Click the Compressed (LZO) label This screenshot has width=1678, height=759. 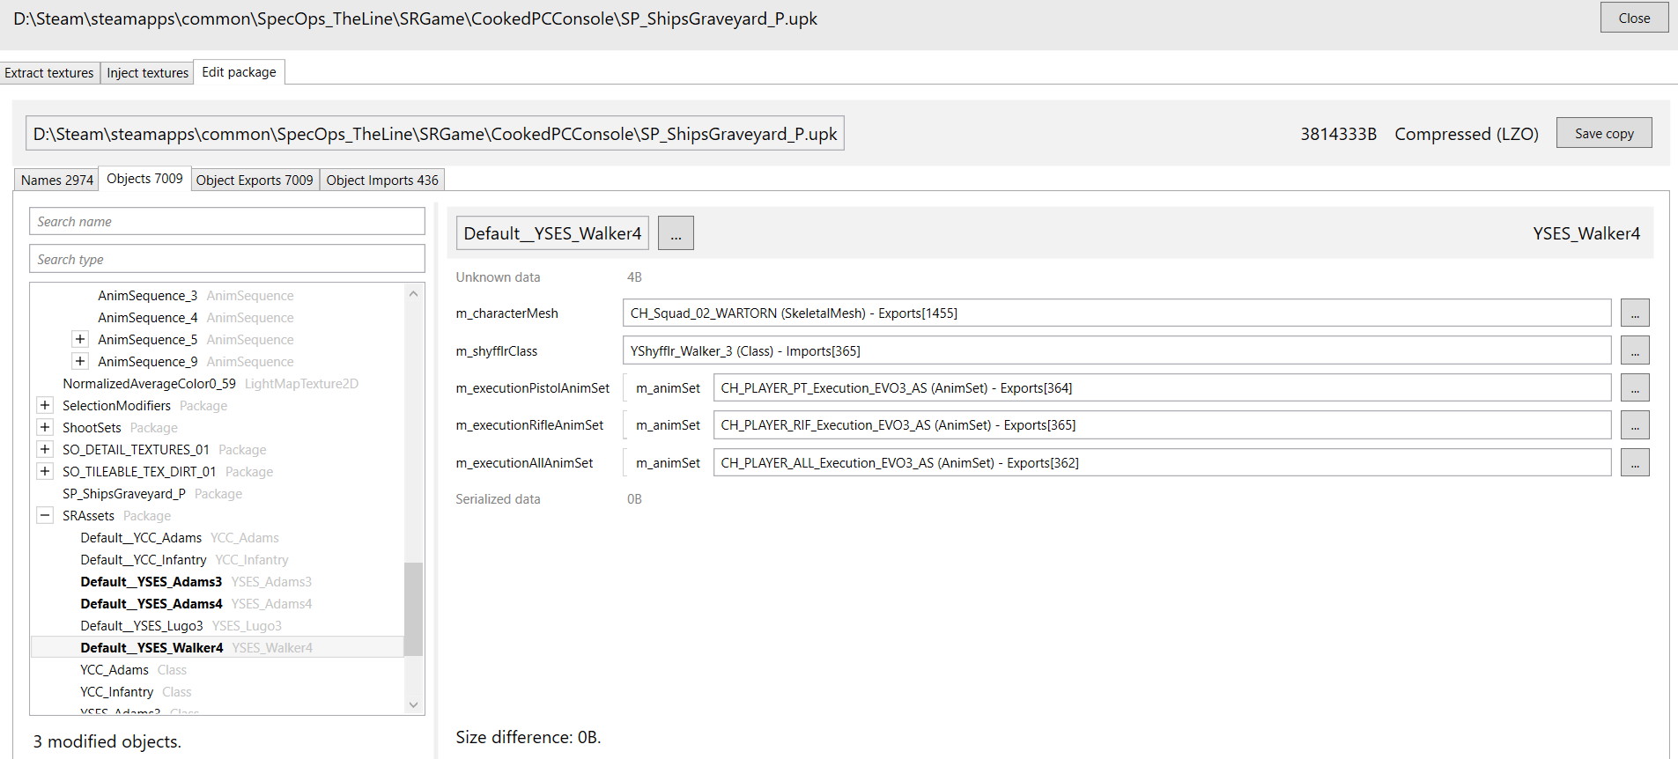tap(1467, 134)
